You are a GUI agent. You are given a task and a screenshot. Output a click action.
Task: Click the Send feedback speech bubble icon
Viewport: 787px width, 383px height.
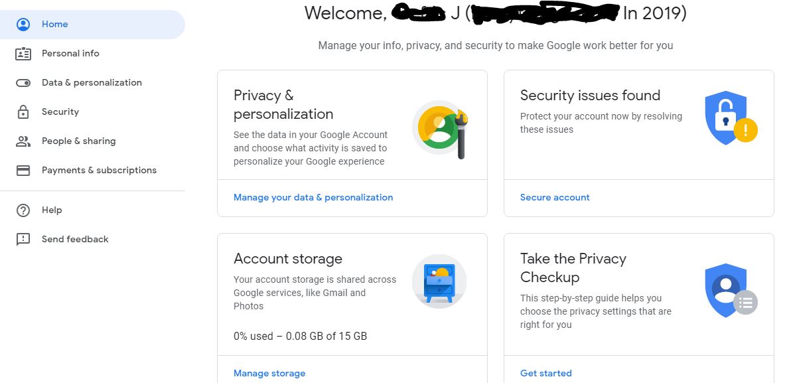[x=23, y=240]
